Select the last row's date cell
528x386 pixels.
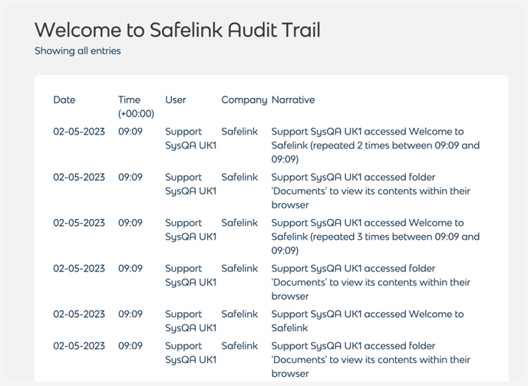tap(79, 345)
